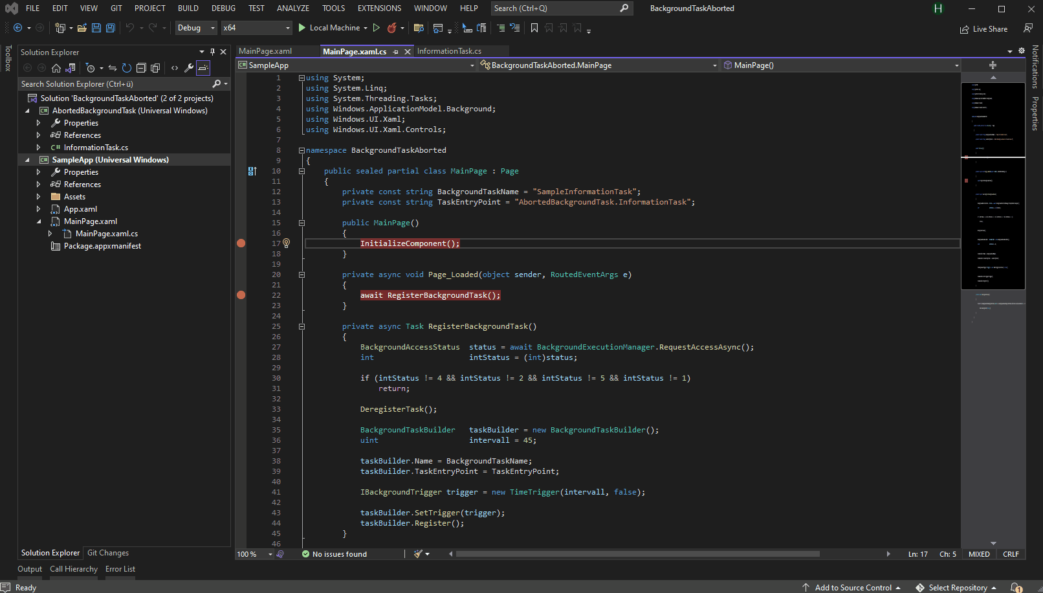The width and height of the screenshot is (1043, 593).
Task: Toggle bookmark icon in main toolbar
Action: coord(534,28)
